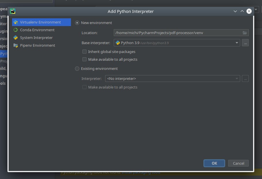Click the Add Python Interpreter title
This screenshot has height=179, width=262.
tap(131, 11)
